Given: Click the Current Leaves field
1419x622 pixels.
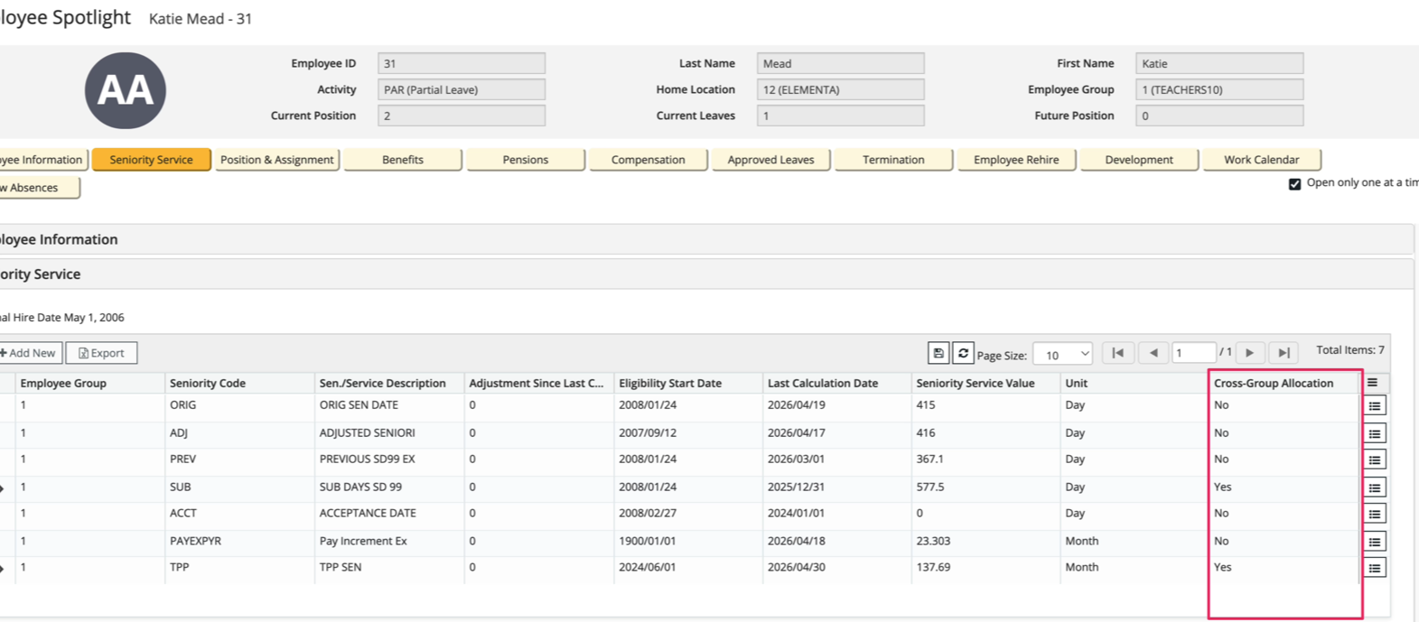Looking at the screenshot, I should pyautogui.click(x=840, y=116).
